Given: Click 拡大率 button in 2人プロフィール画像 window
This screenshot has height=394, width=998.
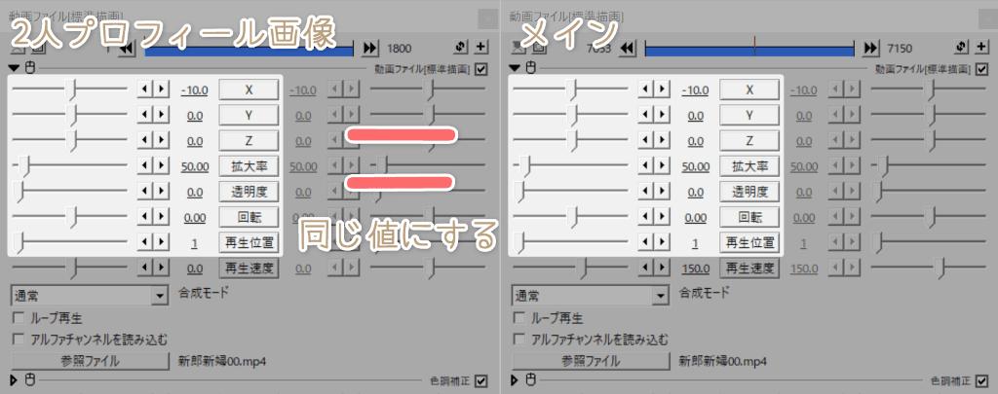Looking at the screenshot, I should [249, 166].
